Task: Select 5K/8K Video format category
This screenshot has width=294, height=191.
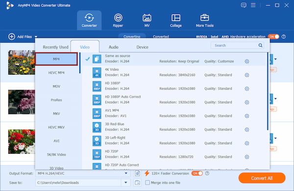Action: click(x=56, y=155)
